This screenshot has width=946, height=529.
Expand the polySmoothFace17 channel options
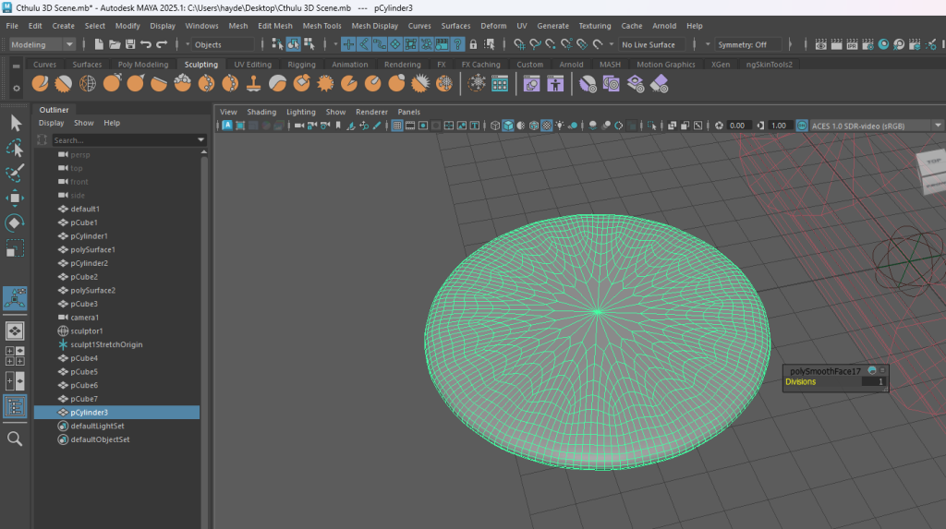tap(882, 371)
